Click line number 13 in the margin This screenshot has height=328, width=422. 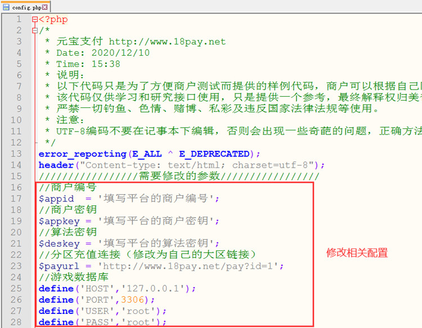(16, 154)
